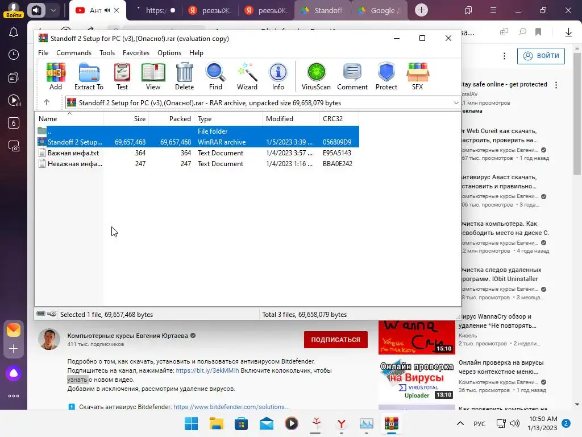Open the Find magnifier tool
This screenshot has height=437, width=582.
pyautogui.click(x=215, y=76)
